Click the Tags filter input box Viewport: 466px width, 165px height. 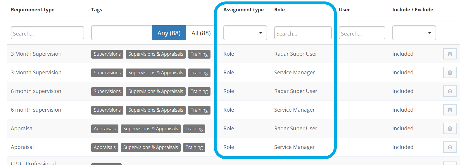pos(121,33)
